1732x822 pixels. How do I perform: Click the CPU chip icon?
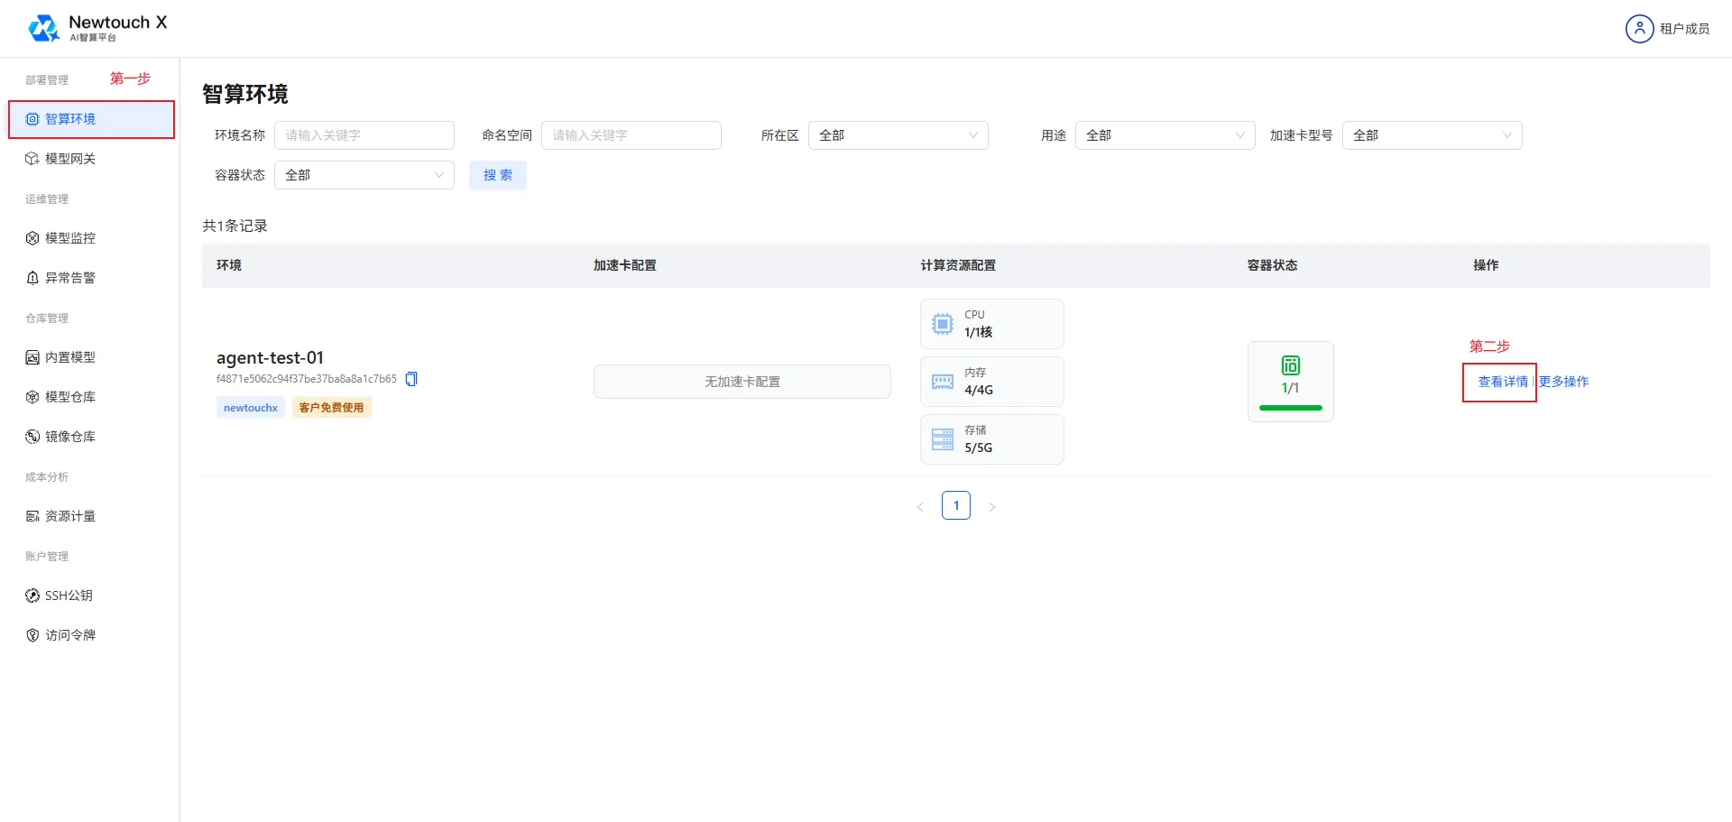click(943, 324)
